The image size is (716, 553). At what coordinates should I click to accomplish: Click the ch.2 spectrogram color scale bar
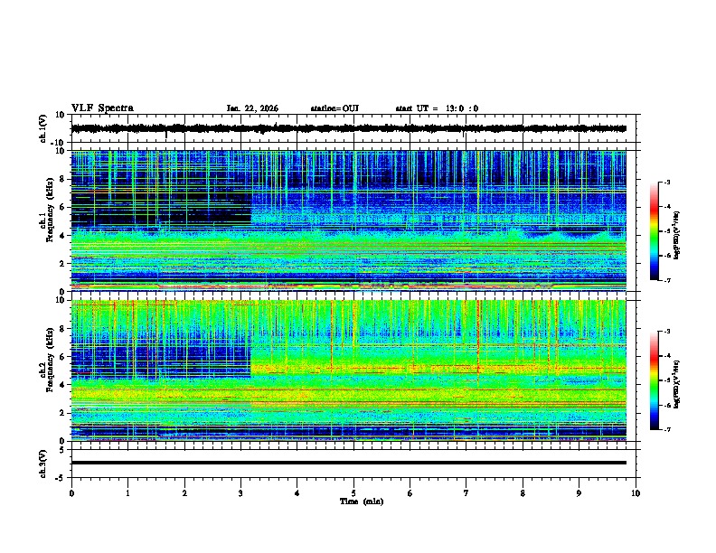[655, 380]
